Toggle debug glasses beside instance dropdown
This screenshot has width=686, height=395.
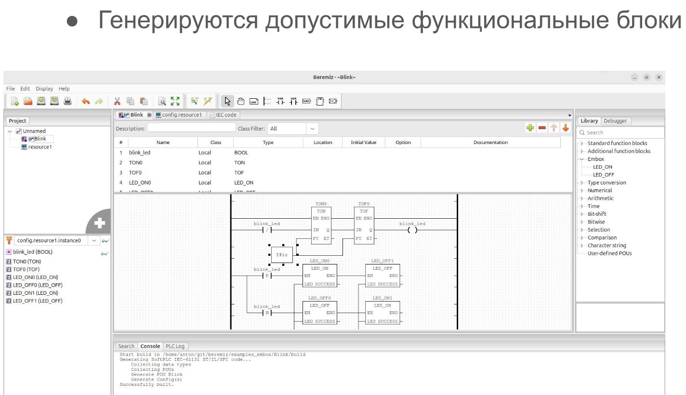click(x=106, y=240)
